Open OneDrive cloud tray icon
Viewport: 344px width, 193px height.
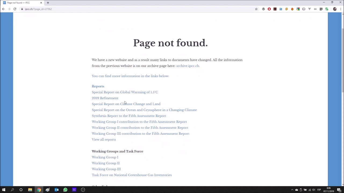click(x=296, y=190)
